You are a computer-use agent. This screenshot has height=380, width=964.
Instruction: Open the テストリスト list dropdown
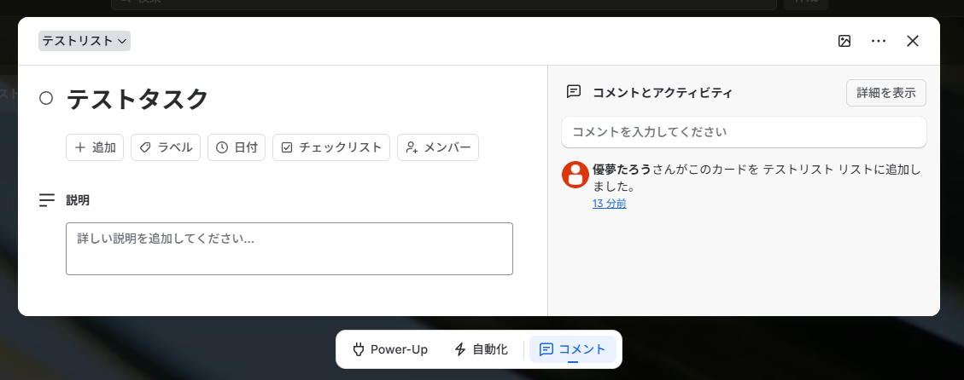click(x=85, y=41)
